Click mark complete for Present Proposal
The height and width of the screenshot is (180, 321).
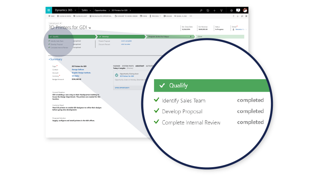126,41
